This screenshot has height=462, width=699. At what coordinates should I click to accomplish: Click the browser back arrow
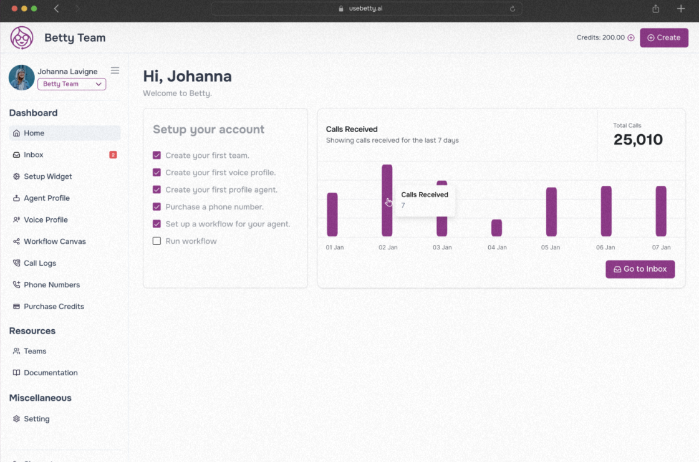pyautogui.click(x=57, y=9)
